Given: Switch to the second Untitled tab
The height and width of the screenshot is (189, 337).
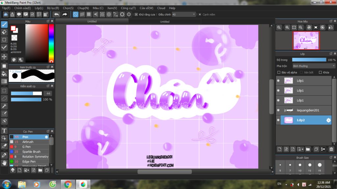Looking at the screenshot, I should click(x=165, y=21).
